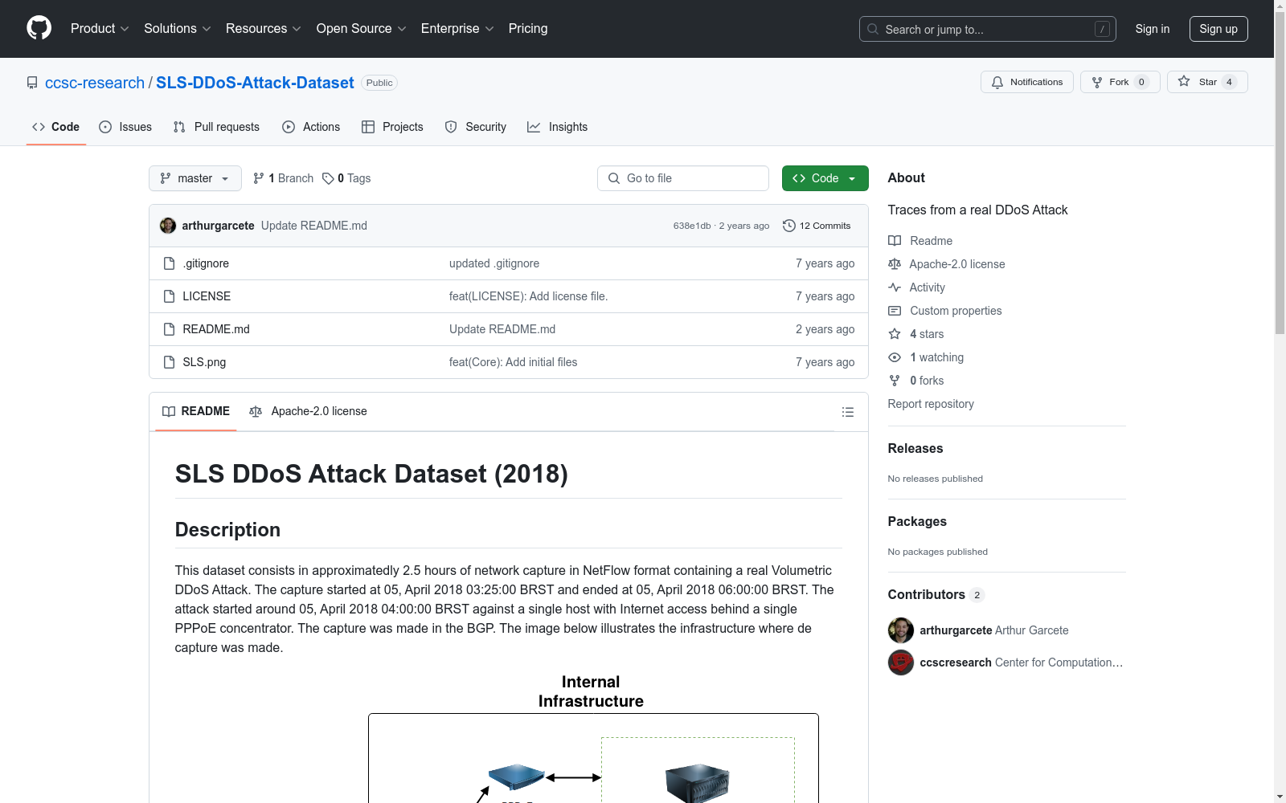This screenshot has width=1286, height=803.
Task: Open the SLS-DDoS-Attack-Dataset repository link
Action: 255,83
